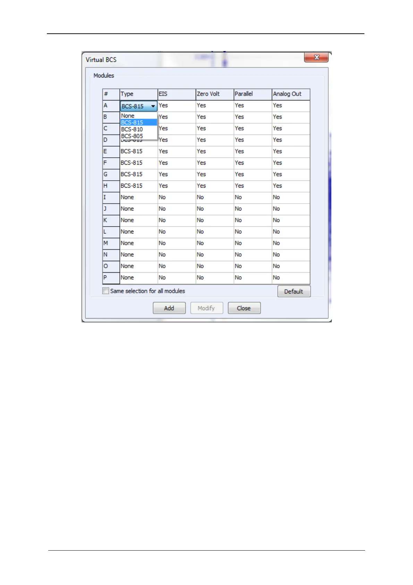Select None in the type dropdown list
413x585 pixels.
click(138, 116)
